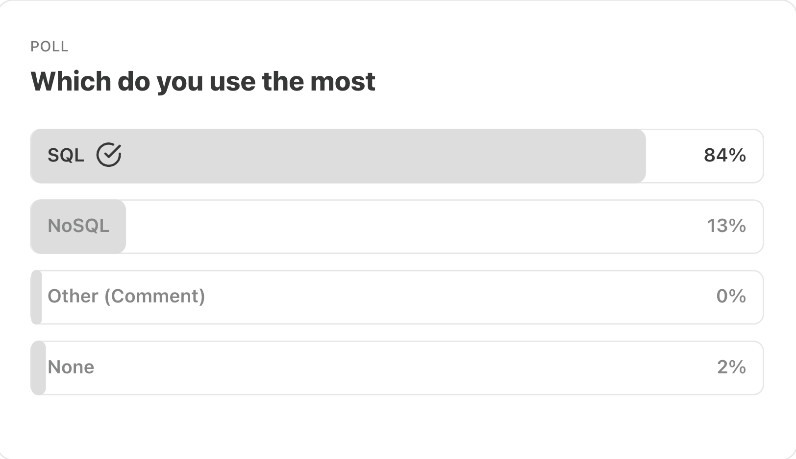Click the checkmark icon beside SQL
Screen dimensions: 796x459
coord(108,155)
